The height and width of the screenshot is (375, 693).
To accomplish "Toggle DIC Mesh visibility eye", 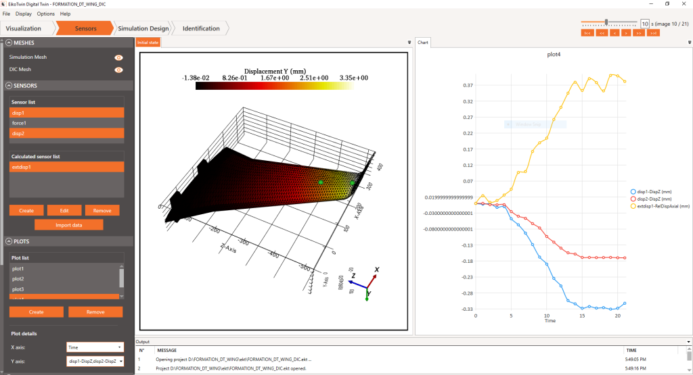I will click(118, 70).
